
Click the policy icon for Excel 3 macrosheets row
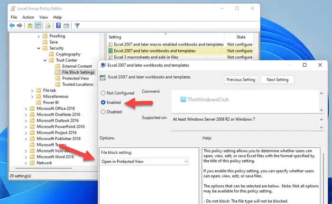(111, 57)
